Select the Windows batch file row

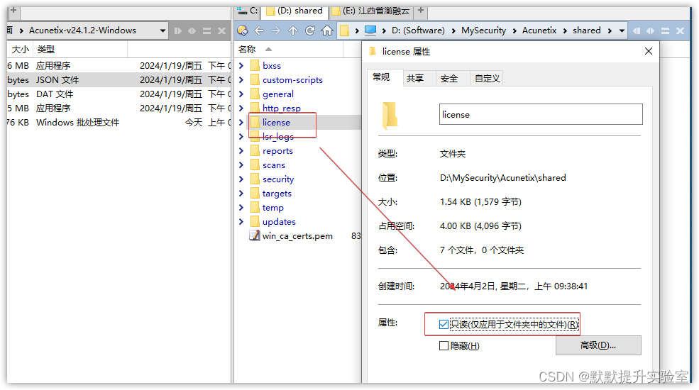[119, 123]
